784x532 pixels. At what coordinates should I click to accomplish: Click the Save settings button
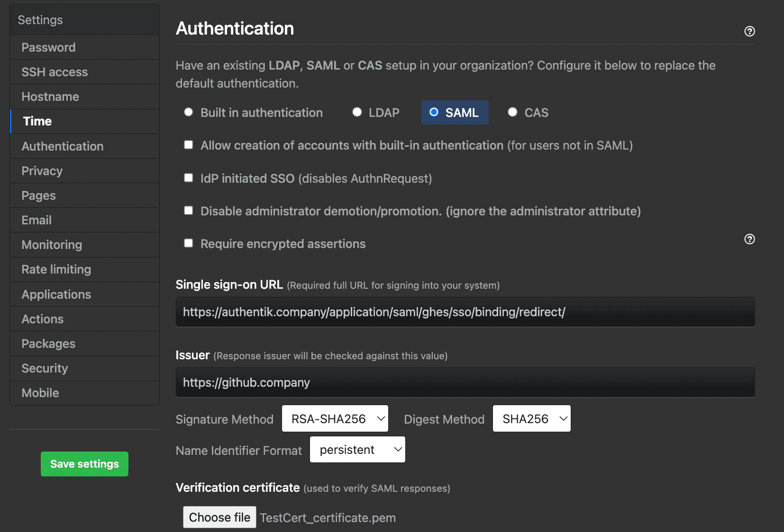pyautogui.click(x=84, y=464)
